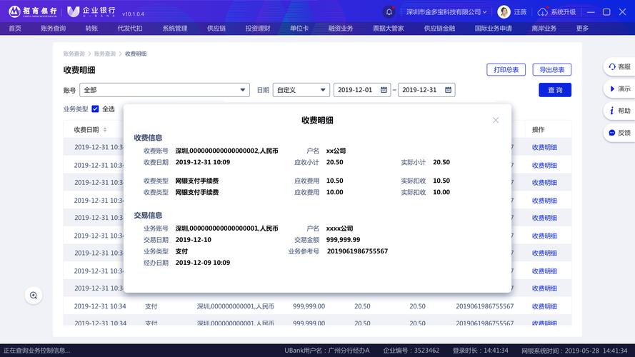
Task: Open the 供应链 menu
Action: pos(216,29)
